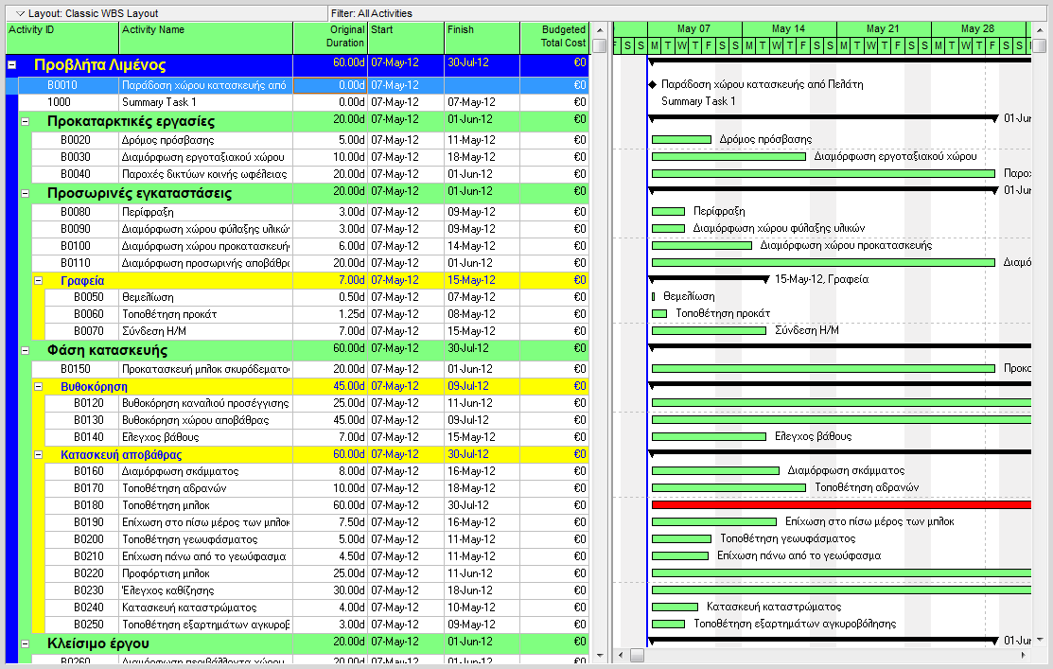The width and height of the screenshot is (1053, 669).
Task: Select activity B0220 Προφόρτιση μπλοκ
Action: 317,573
